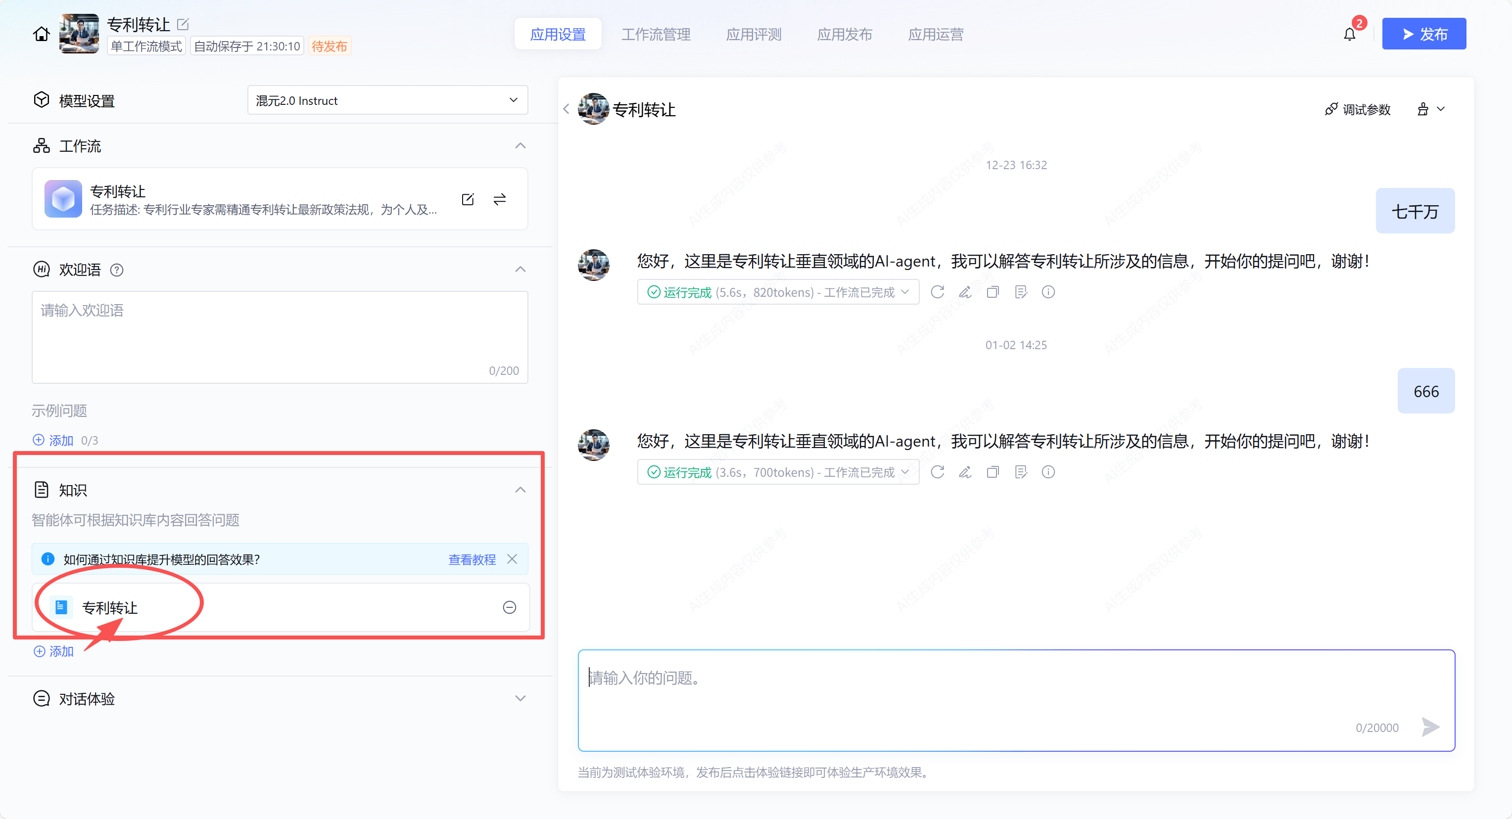
Task: Open the 应用评测 tab
Action: [x=754, y=34]
